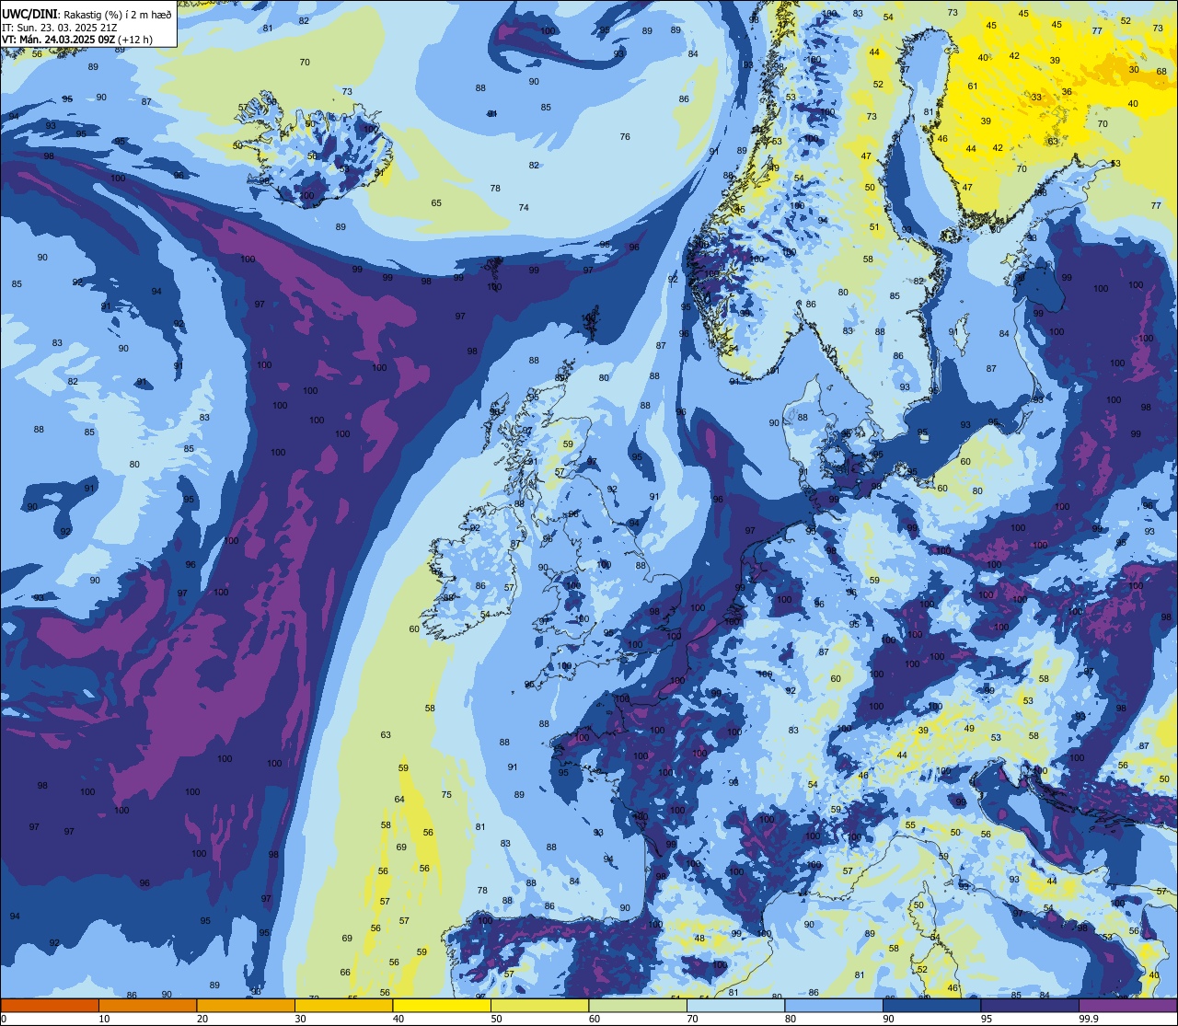Click the dark orange 0–10 legend swatch
1178x1026 pixels.
[50, 1005]
